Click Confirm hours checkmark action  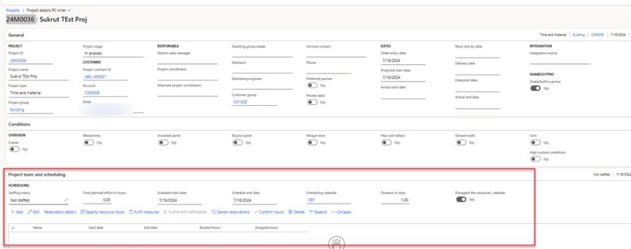click(269, 211)
